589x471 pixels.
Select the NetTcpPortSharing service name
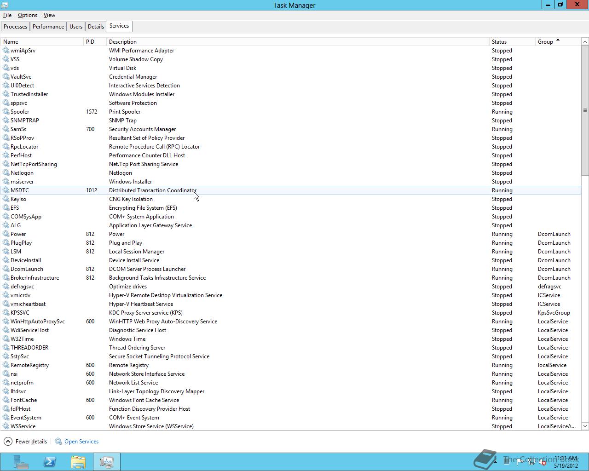[34, 164]
